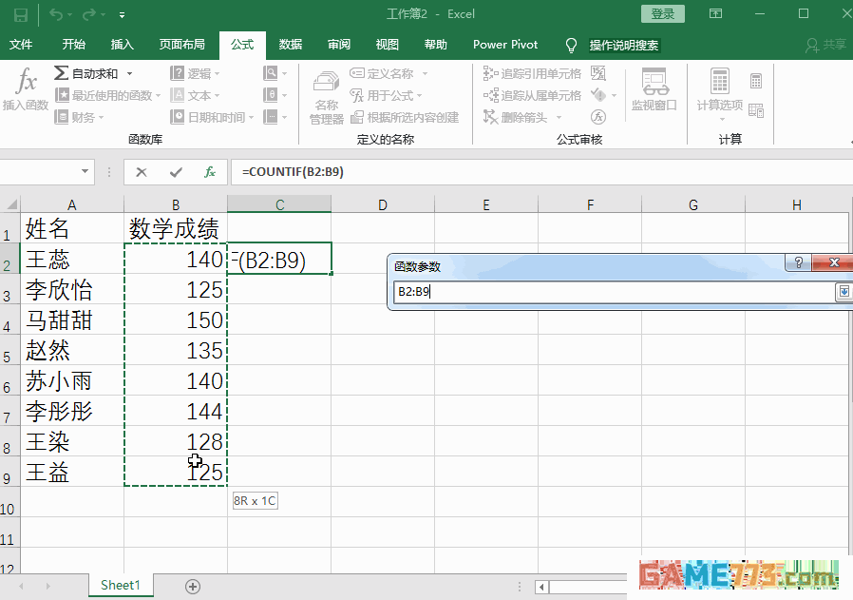853x600 pixels.
Task: Open the Watch Window (监视窗口)
Action: coord(654,90)
